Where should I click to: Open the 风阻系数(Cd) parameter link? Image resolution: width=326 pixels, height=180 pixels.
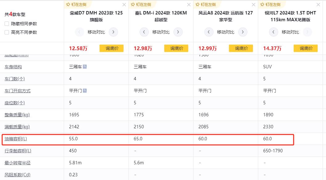click(18, 175)
